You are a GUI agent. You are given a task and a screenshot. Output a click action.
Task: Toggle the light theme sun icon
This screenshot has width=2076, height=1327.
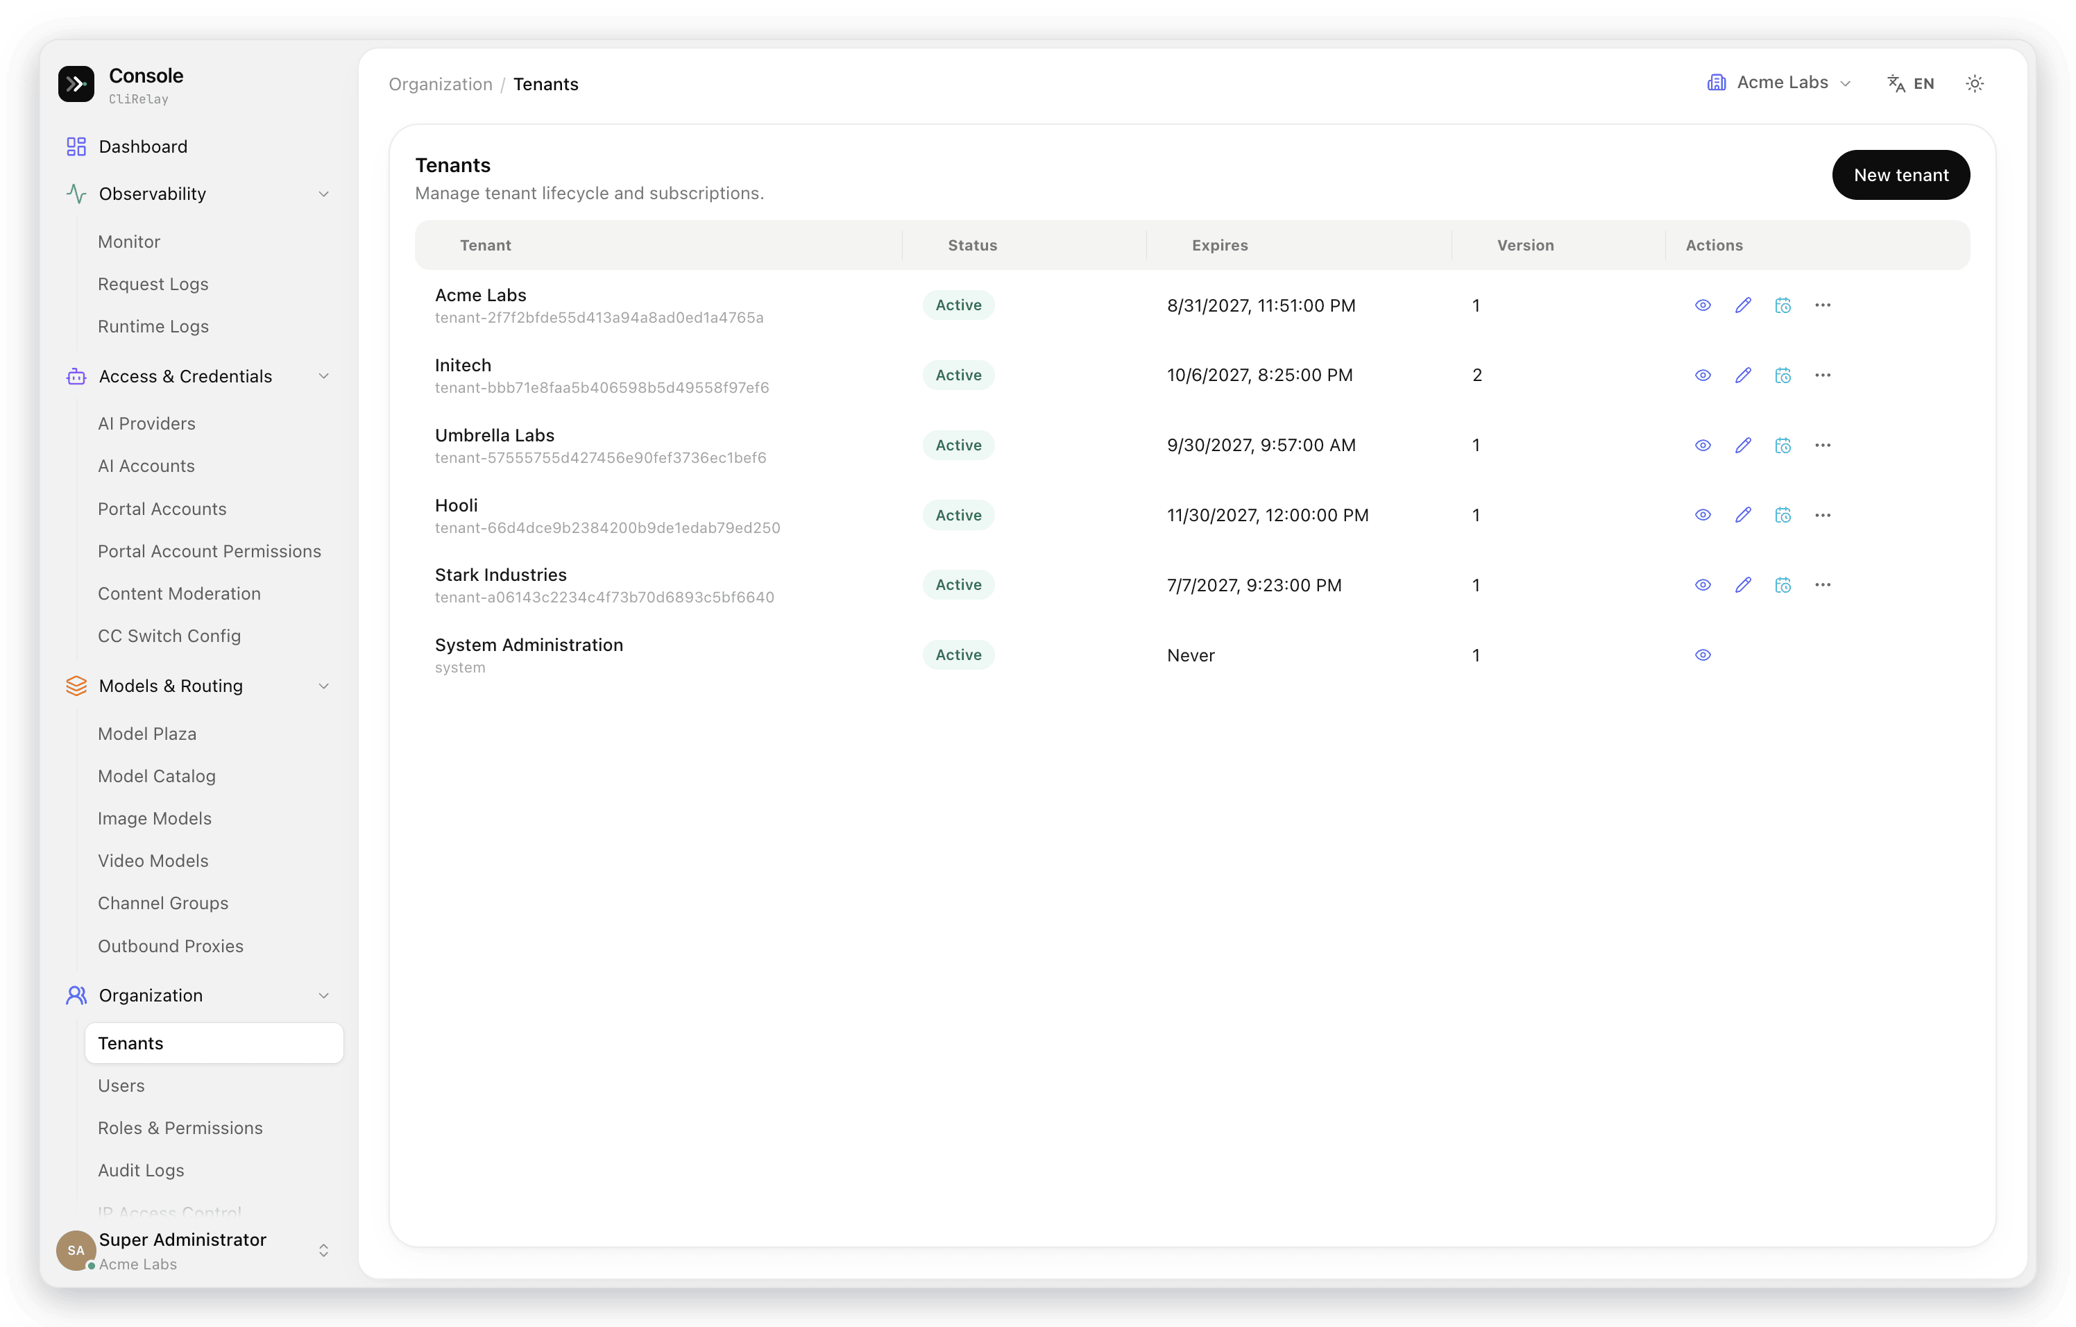1974,84
